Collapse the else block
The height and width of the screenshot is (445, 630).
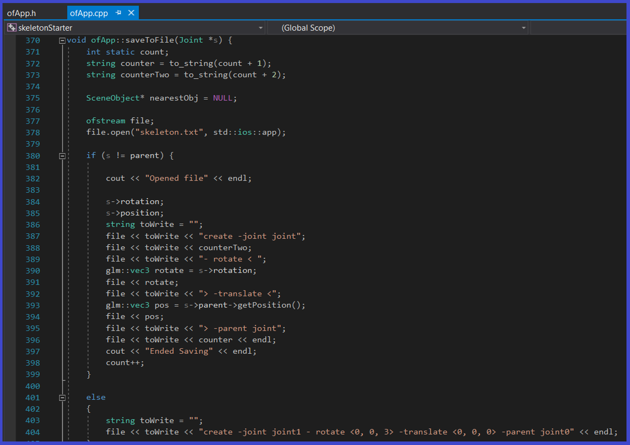click(62, 397)
